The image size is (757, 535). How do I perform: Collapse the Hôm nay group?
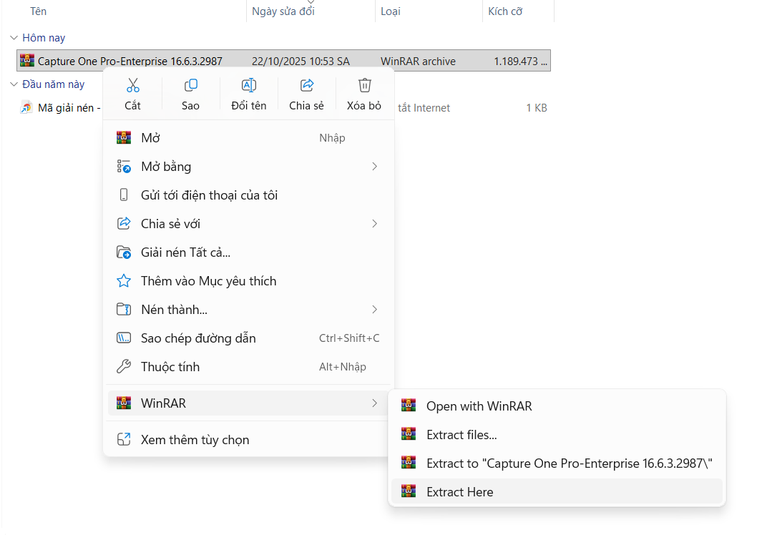[14, 38]
